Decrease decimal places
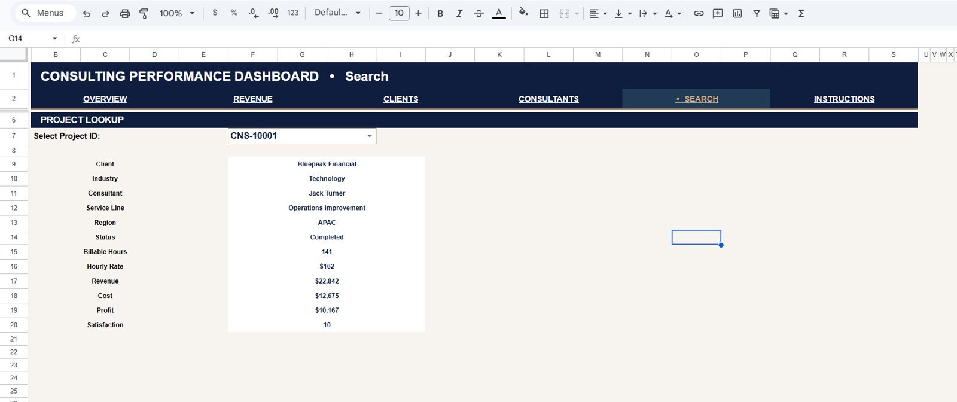The image size is (957, 402). pyautogui.click(x=254, y=13)
